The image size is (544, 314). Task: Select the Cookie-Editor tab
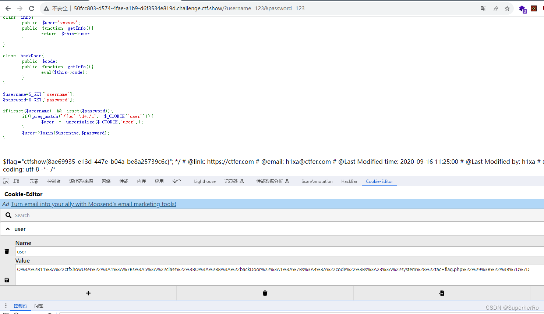[379, 181]
